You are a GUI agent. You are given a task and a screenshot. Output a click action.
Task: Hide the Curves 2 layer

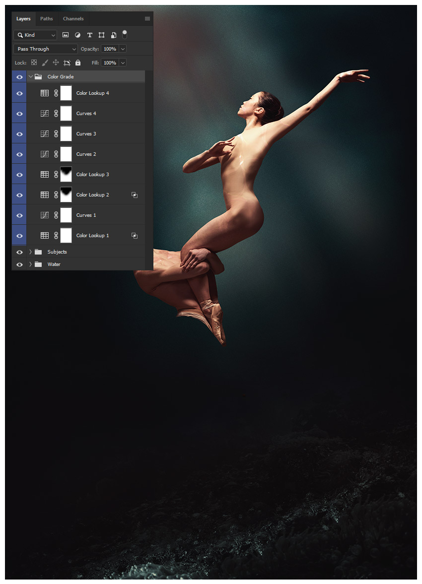(x=19, y=155)
